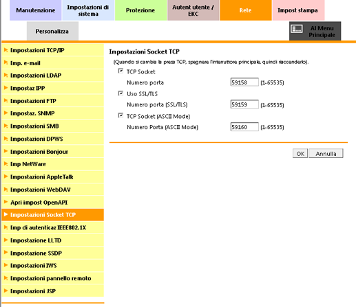Select highlighted Impostazioni Socket TCP entry
The image size is (356, 307).
point(52,215)
